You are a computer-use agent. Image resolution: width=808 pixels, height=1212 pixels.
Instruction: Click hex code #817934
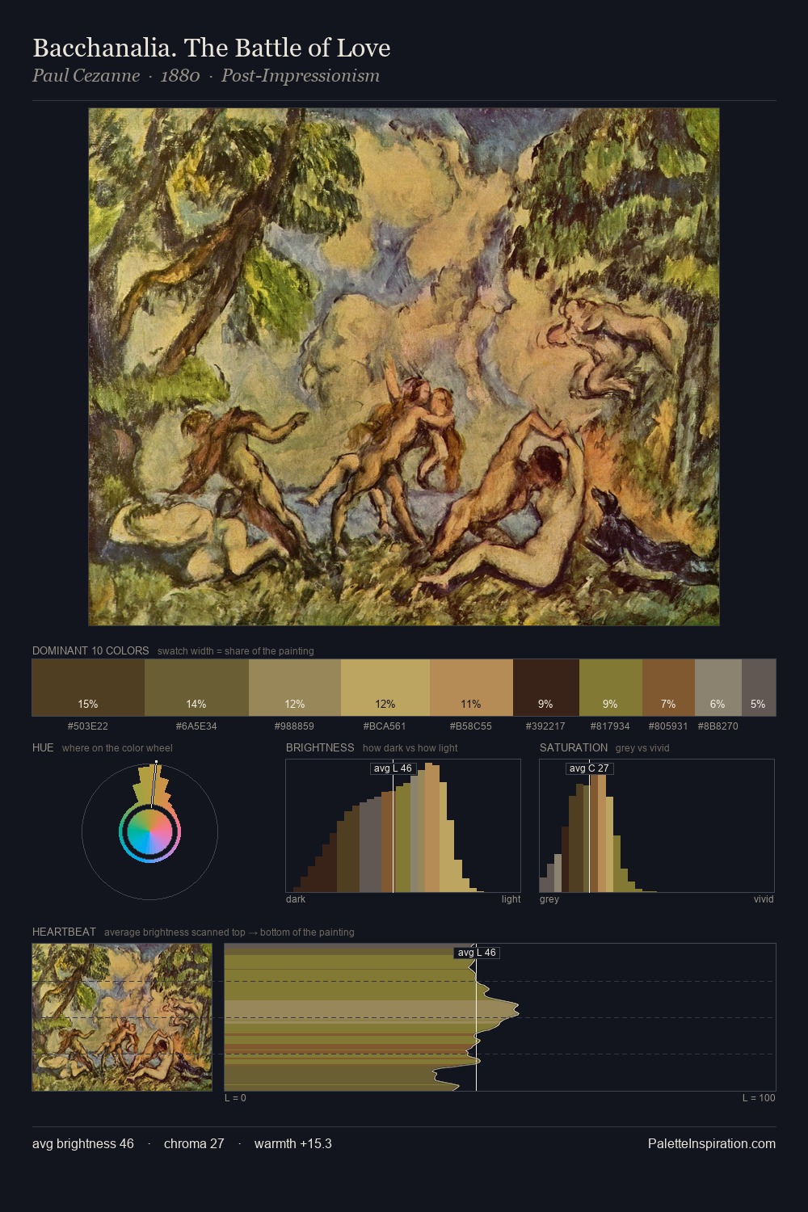point(611,726)
